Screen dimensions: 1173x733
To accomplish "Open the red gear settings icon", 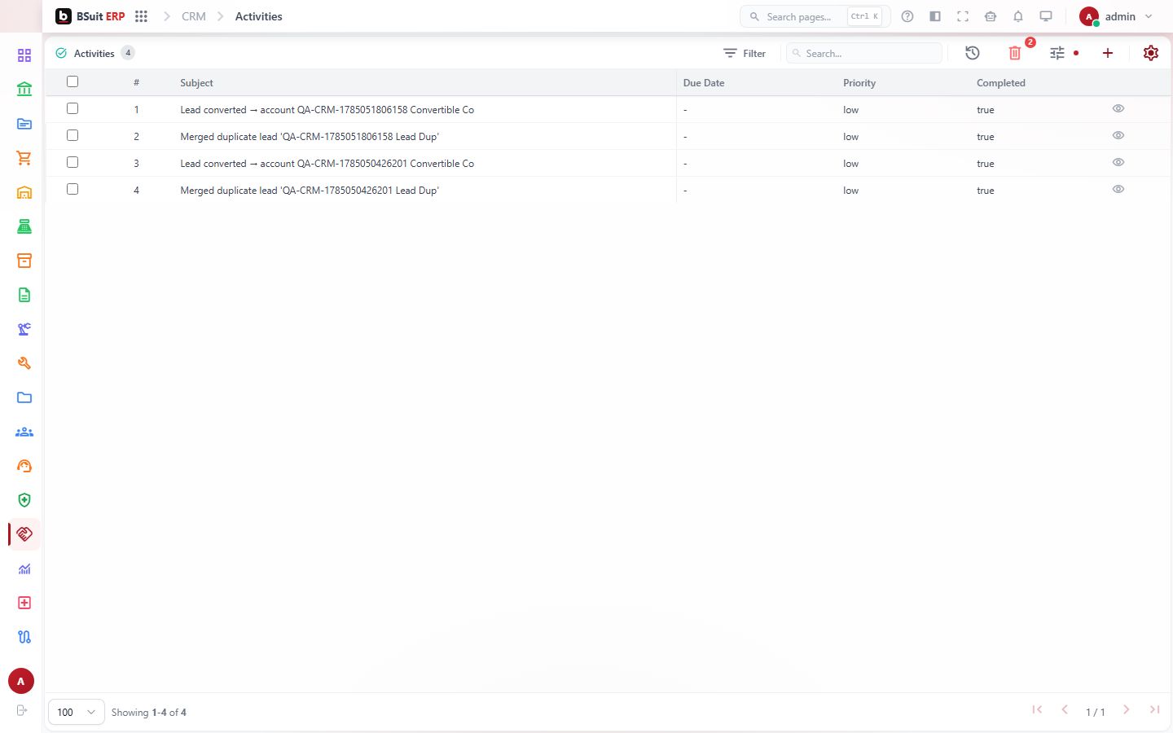I will pyautogui.click(x=1151, y=53).
